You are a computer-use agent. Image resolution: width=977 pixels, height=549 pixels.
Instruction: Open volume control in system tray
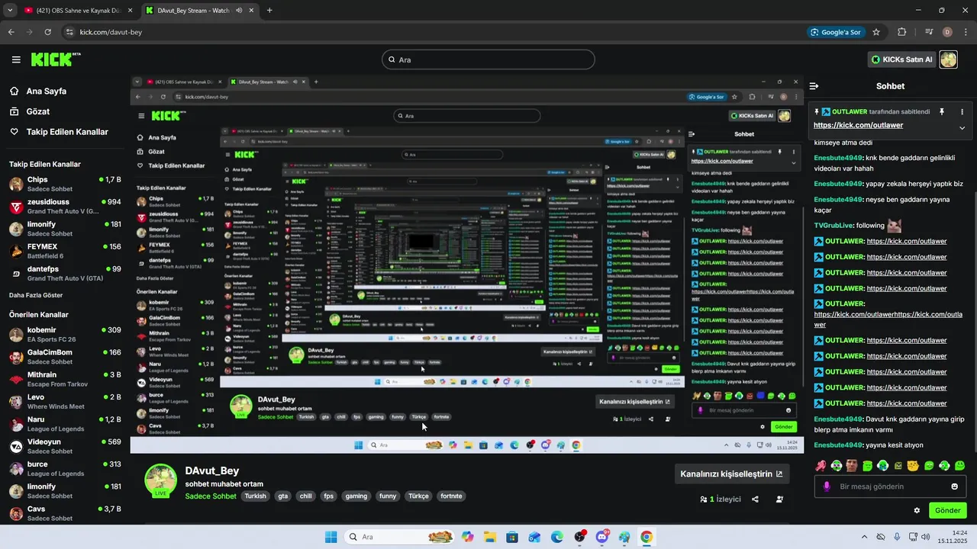point(925,537)
